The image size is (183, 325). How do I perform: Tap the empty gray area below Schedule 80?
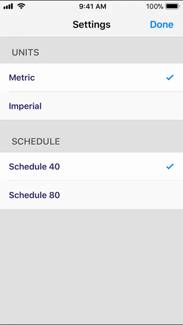[x=91, y=266]
